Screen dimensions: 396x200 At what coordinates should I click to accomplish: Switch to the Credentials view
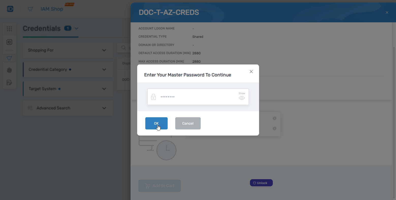[x=41, y=28]
